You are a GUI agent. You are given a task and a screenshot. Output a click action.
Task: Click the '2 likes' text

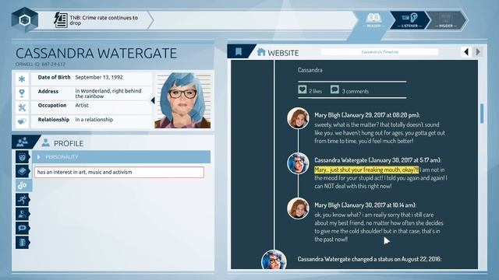[315, 92]
